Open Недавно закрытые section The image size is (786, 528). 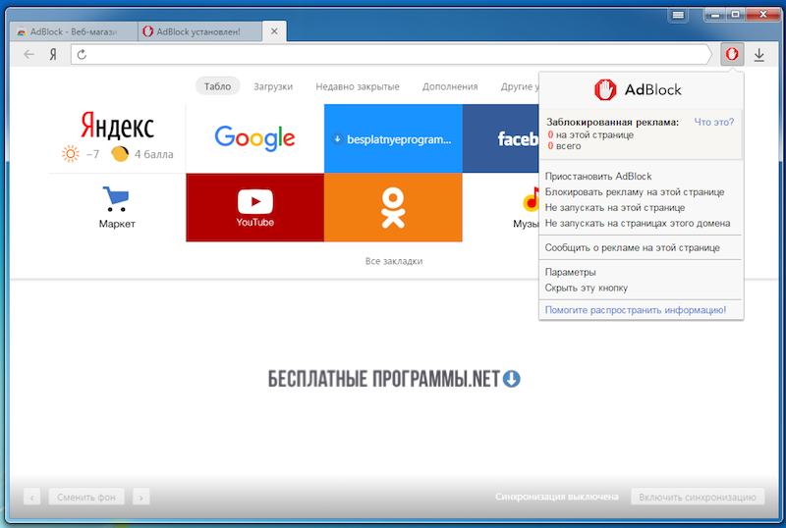click(358, 86)
